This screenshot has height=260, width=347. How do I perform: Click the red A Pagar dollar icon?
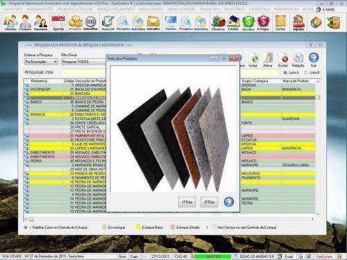[263, 22]
